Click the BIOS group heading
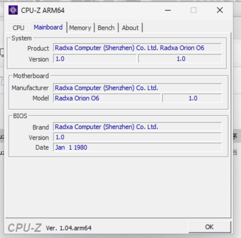Viewport: 241px width, 238px height. [x=20, y=116]
